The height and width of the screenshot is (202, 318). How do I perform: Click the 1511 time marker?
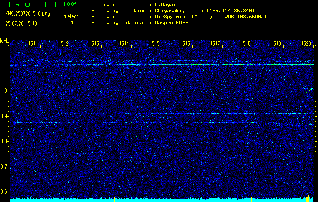coord(33,43)
